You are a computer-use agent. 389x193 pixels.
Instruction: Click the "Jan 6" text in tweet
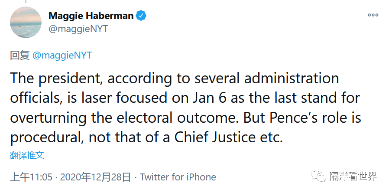[x=209, y=98]
